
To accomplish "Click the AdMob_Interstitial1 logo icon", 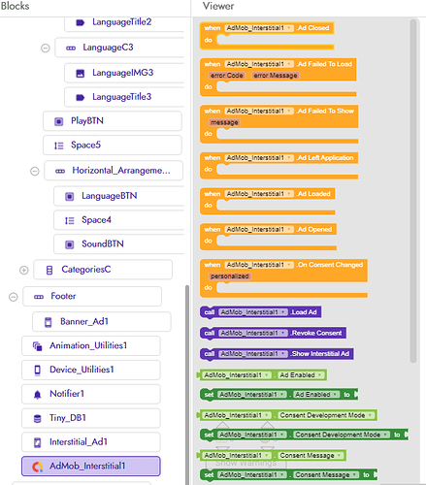I will (37, 467).
